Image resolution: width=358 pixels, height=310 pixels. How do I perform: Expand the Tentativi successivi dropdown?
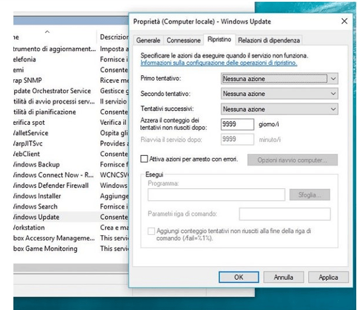pos(280,108)
